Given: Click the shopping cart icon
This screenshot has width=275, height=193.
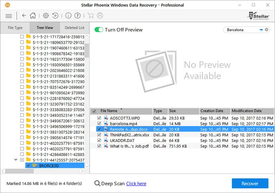Looking at the screenshot, I should pos(90,15).
